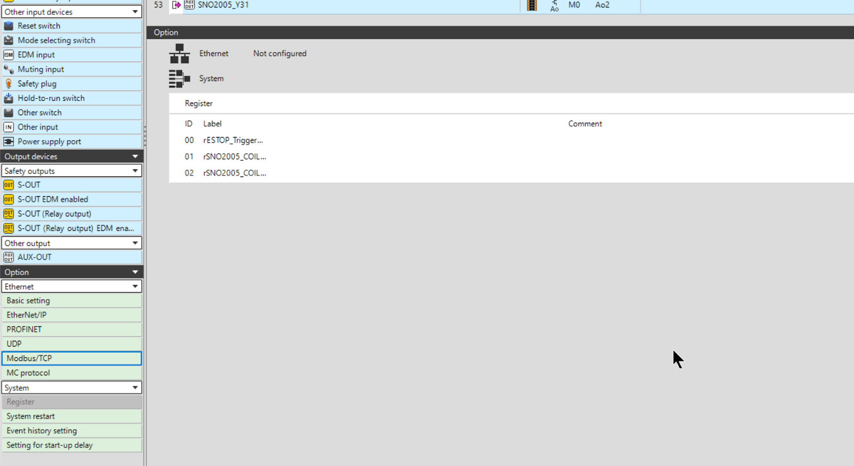Click the Hold-to-run switch icon
854x466 pixels.
[x=9, y=98]
